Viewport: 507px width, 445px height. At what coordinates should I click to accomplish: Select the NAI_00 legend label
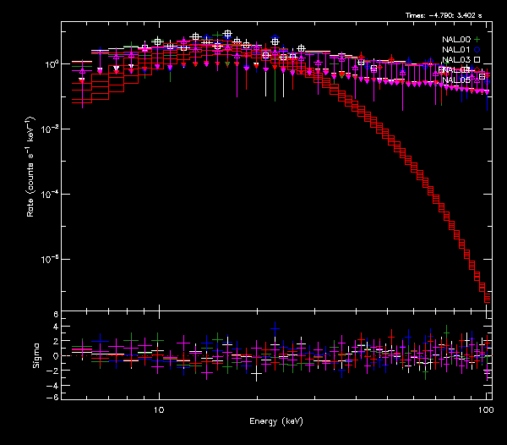click(455, 40)
